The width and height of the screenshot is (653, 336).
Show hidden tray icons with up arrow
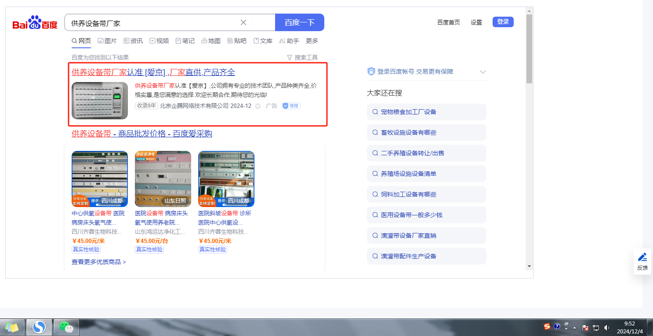click(574, 327)
